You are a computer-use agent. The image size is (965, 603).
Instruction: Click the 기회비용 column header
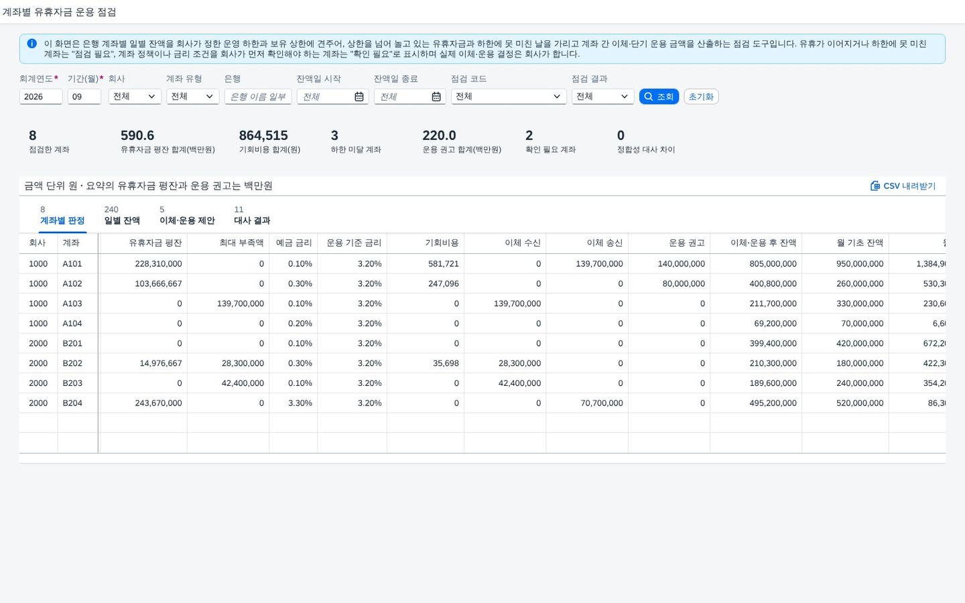coord(426,243)
